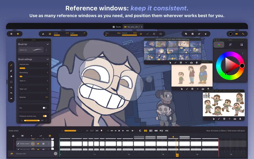Click the timeline zoom orange slider
The width and height of the screenshot is (254, 159).
coord(70,131)
